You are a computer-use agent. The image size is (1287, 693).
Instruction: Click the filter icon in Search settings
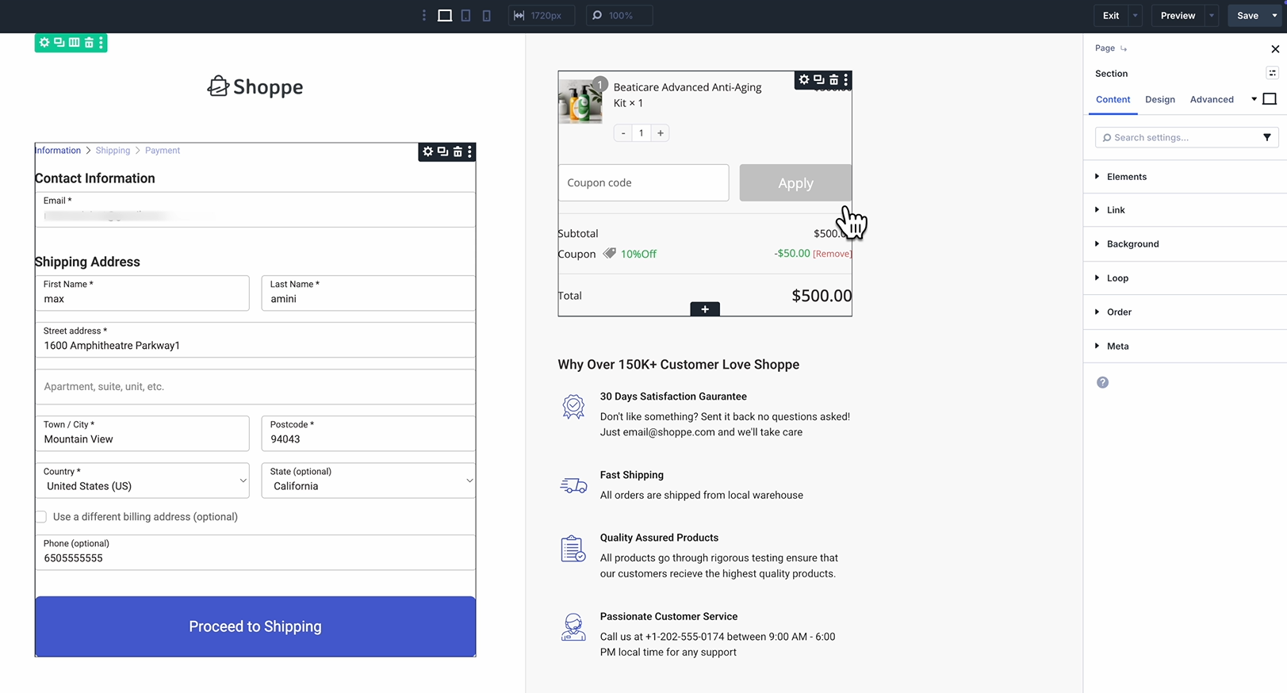coord(1267,137)
